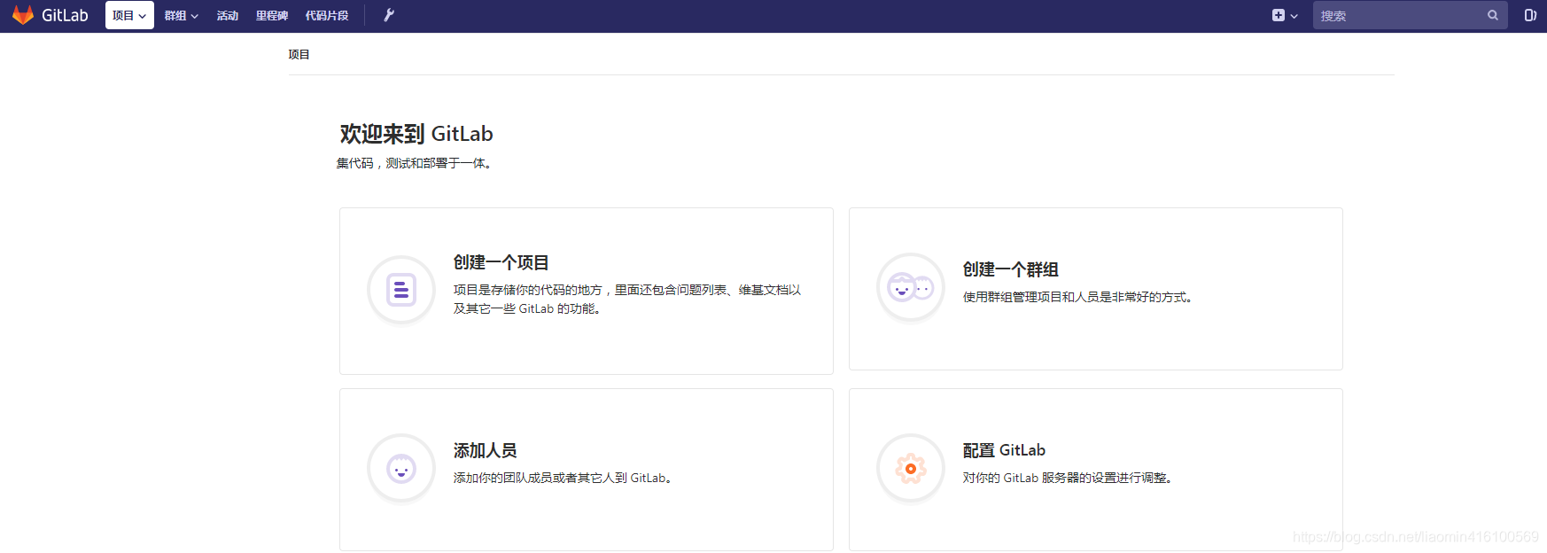Click the 欢迎来到 GitLab heading
The width and height of the screenshot is (1547, 553).
click(416, 134)
